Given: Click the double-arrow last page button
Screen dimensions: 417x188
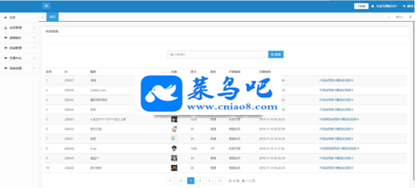Looking at the screenshot, I should pos(220,181).
